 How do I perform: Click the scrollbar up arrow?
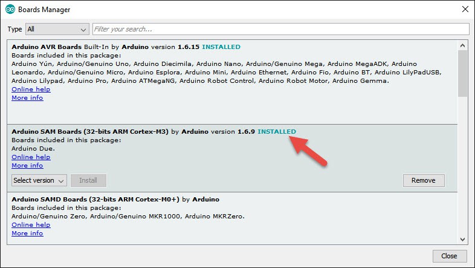pos(462,45)
